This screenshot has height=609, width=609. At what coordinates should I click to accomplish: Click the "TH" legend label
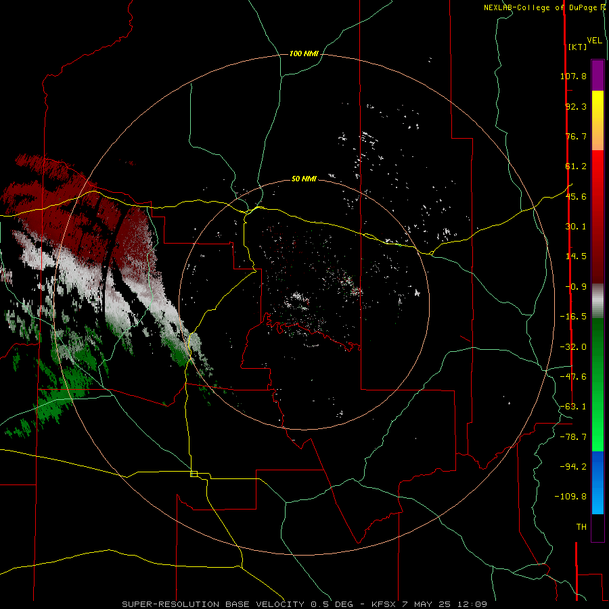tap(581, 527)
